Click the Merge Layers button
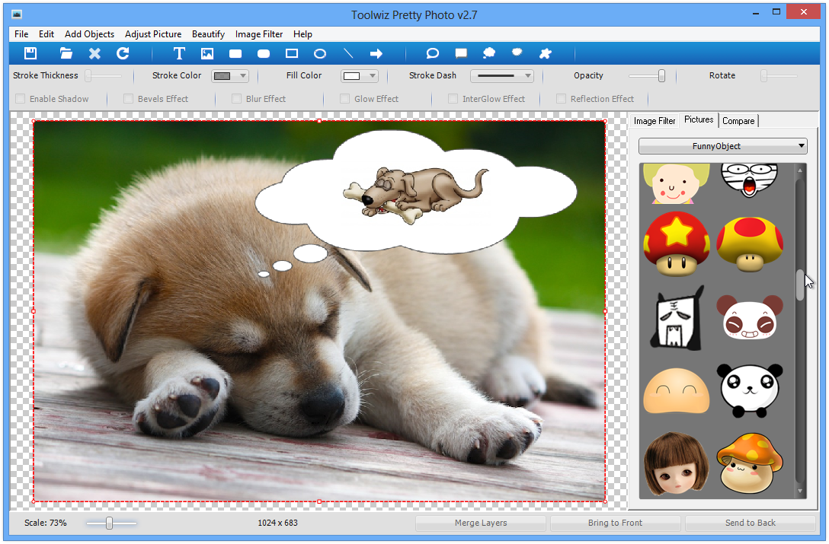 pos(481,523)
